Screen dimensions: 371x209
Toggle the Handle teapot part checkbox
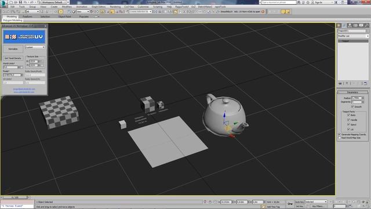point(348,120)
